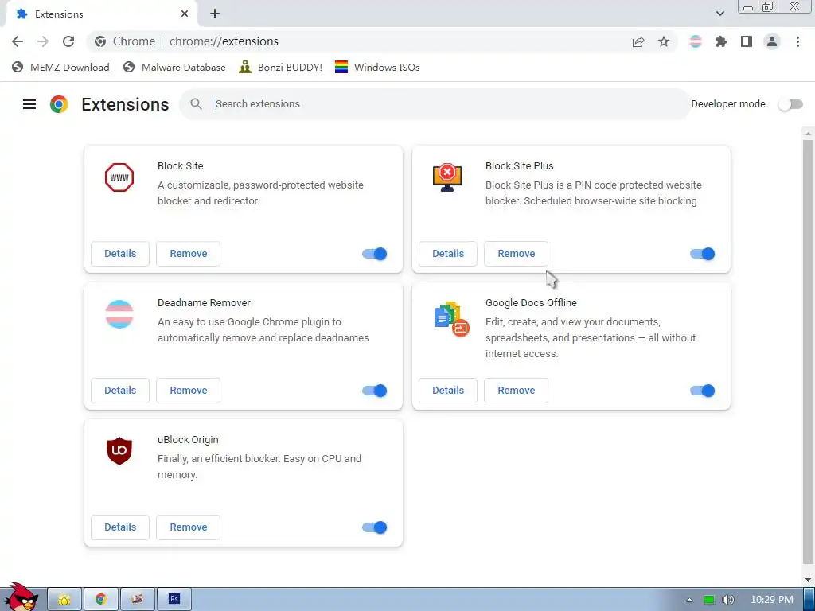815x611 pixels.
Task: Focus the Search extensions field
Action: [435, 104]
